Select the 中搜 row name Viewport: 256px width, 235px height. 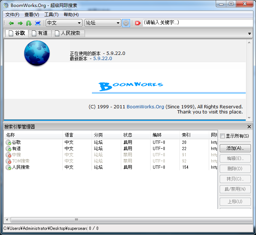[16, 155]
